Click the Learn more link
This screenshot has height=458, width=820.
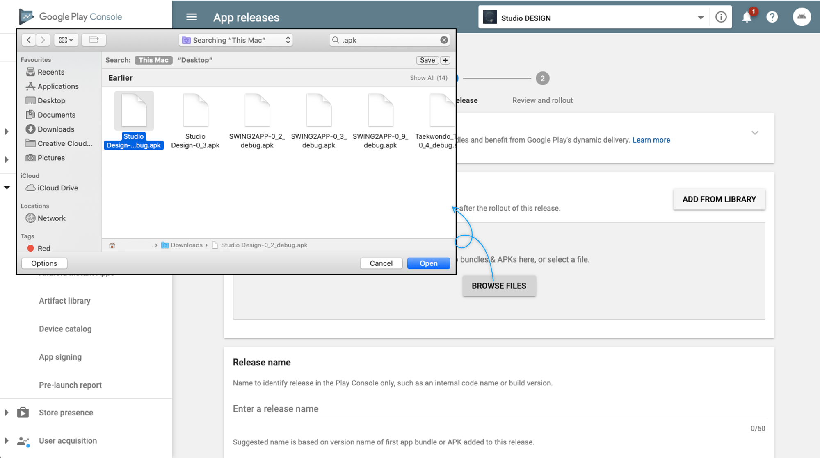[651, 140]
